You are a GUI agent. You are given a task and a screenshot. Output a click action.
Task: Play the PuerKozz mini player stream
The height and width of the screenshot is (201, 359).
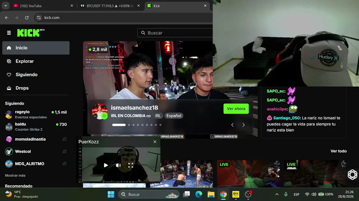106,165
